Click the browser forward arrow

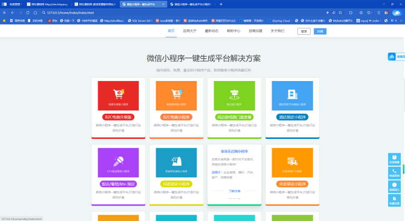pyautogui.click(x=20, y=13)
